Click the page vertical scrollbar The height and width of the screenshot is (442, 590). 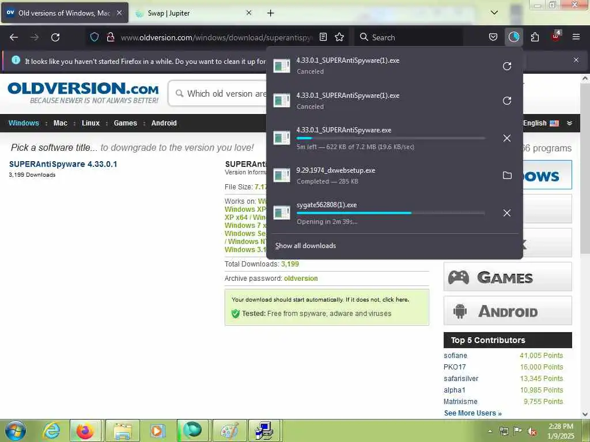click(585, 169)
